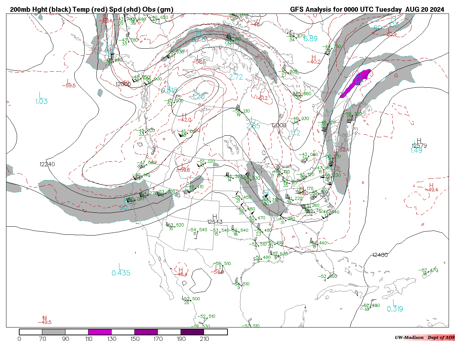Click the cyan '0.435' low label

[121, 273]
